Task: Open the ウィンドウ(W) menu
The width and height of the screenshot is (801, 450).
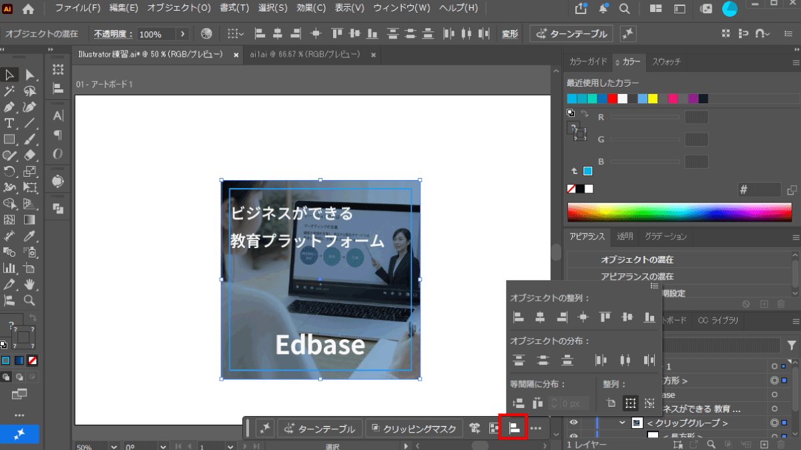Action: tap(401, 9)
